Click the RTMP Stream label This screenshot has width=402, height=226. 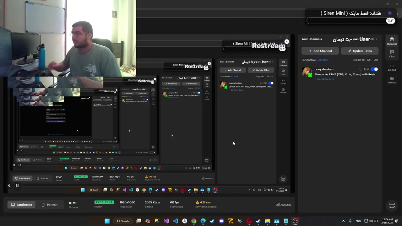[x=73, y=205]
